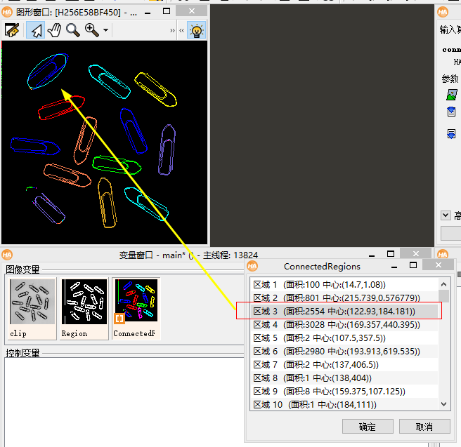Click the region list scrollbar down arrow

coord(443,404)
